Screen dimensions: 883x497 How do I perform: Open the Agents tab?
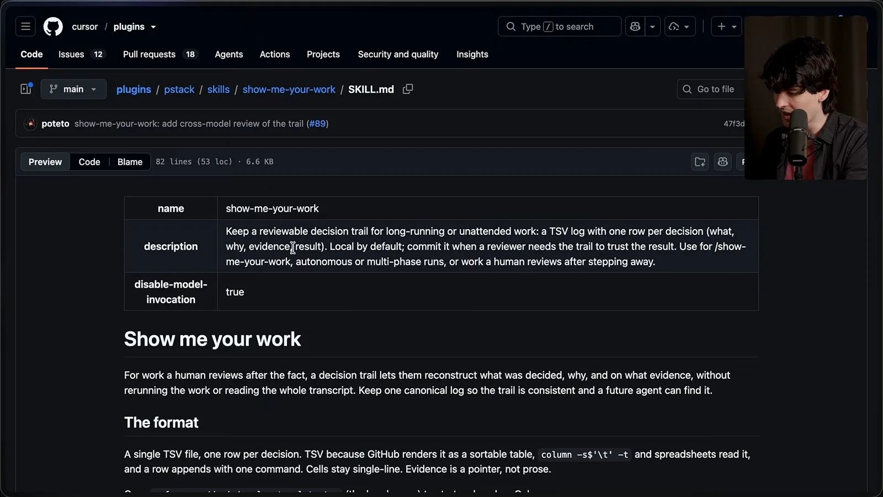point(228,54)
